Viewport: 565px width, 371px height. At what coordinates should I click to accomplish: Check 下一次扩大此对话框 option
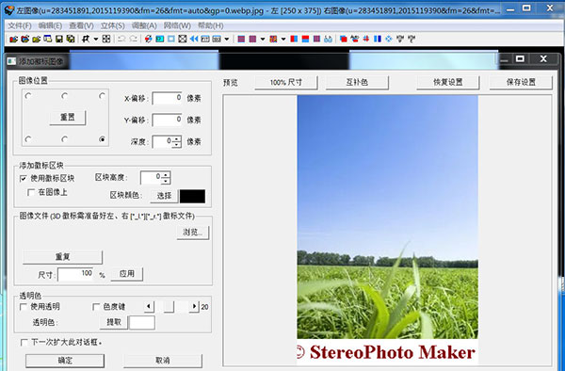tap(24, 342)
